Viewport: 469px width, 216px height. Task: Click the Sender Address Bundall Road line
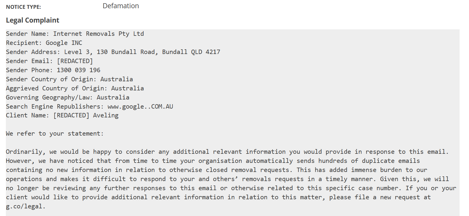[x=113, y=52]
